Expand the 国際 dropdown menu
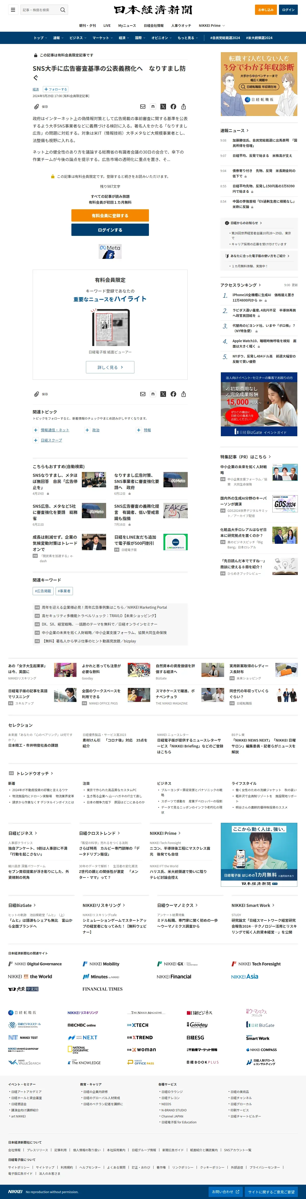 click(140, 38)
